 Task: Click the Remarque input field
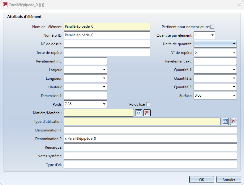click(150, 147)
